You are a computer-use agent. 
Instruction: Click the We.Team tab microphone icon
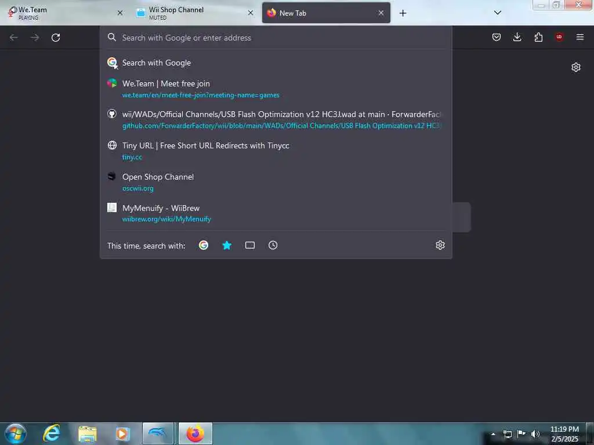[12, 13]
